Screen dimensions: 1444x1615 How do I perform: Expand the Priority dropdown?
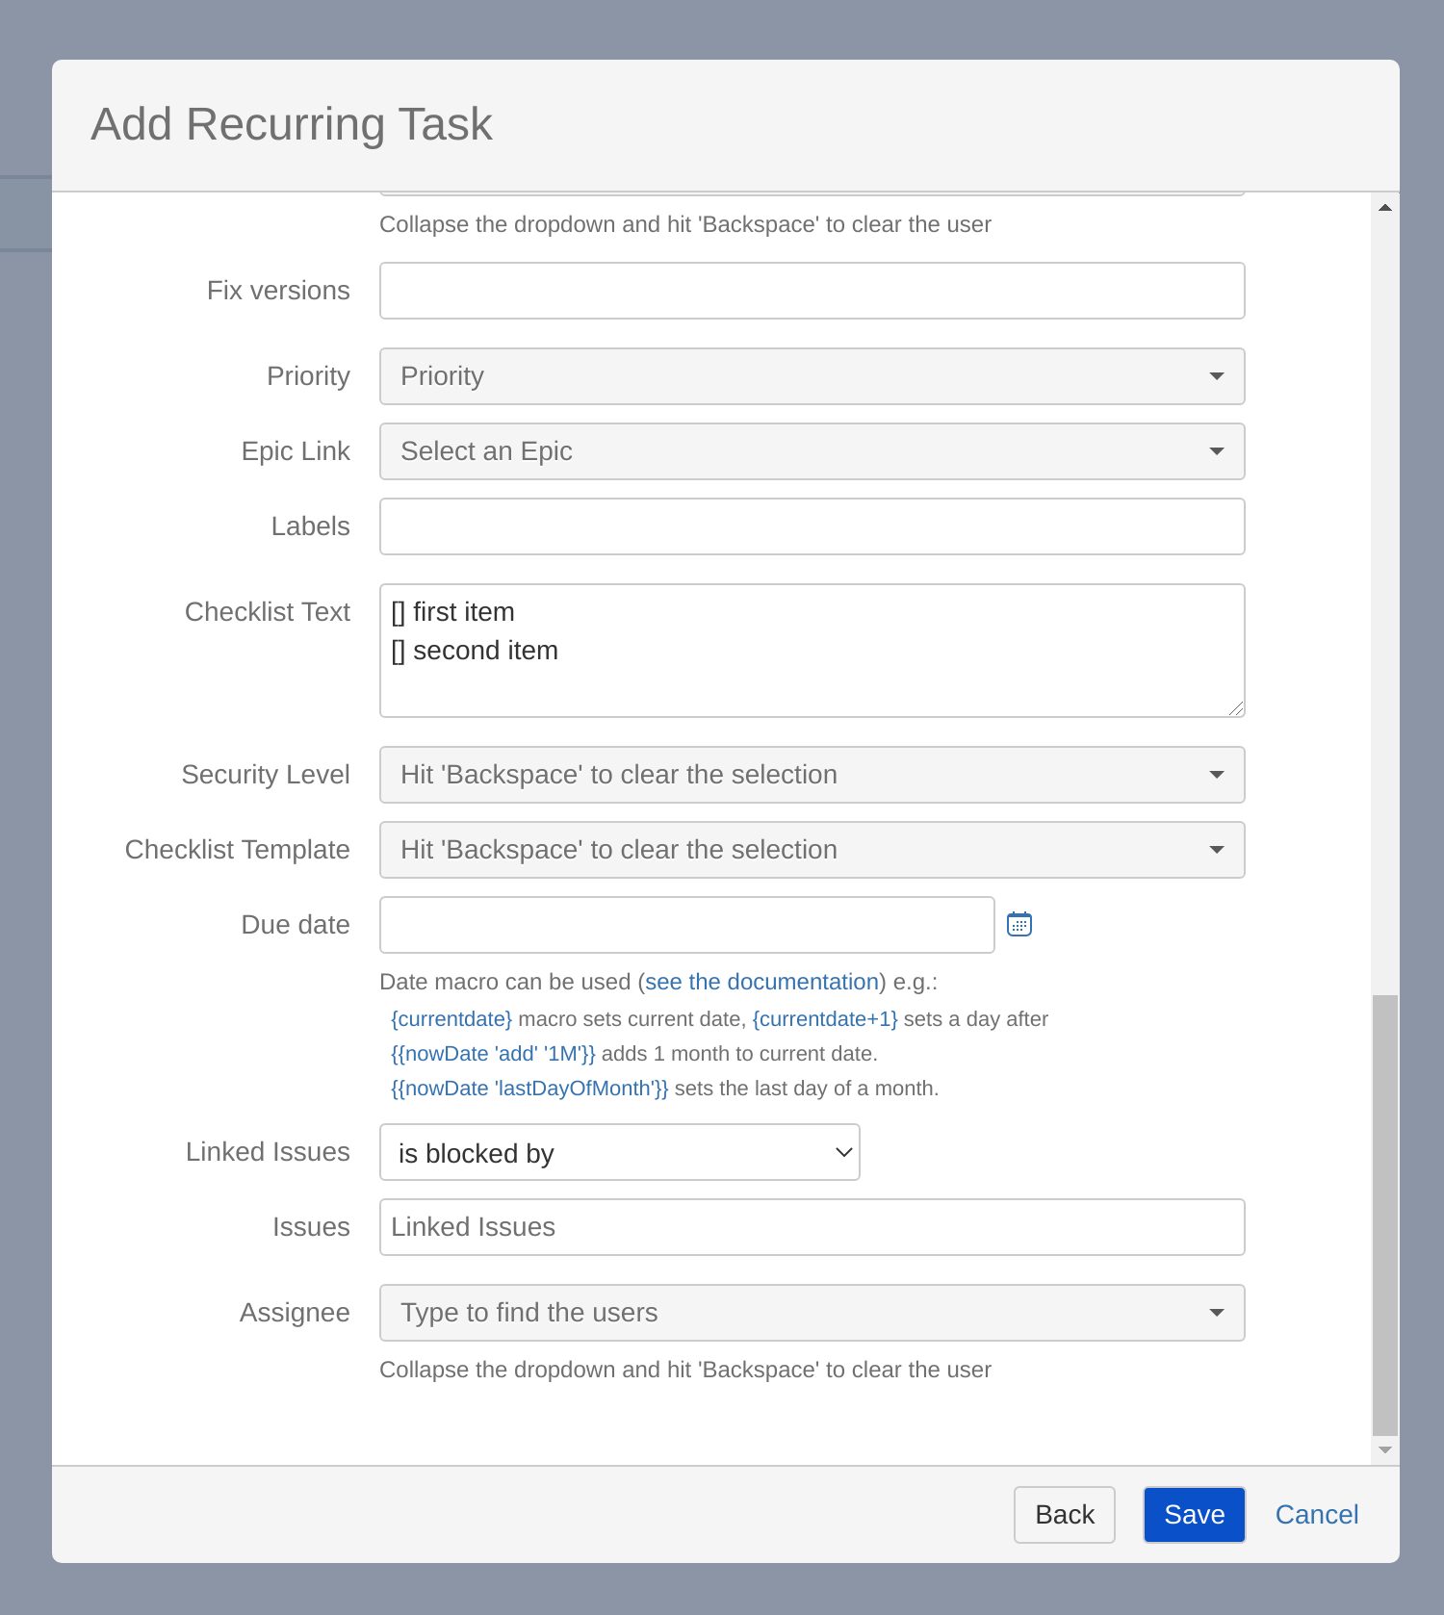click(812, 376)
